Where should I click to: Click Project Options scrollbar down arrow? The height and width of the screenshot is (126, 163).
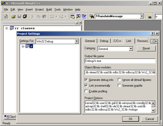tap(153, 111)
